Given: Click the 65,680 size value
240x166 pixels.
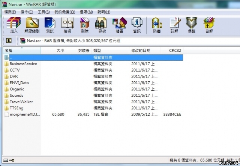Looking at the screenshot, I should [58, 114].
